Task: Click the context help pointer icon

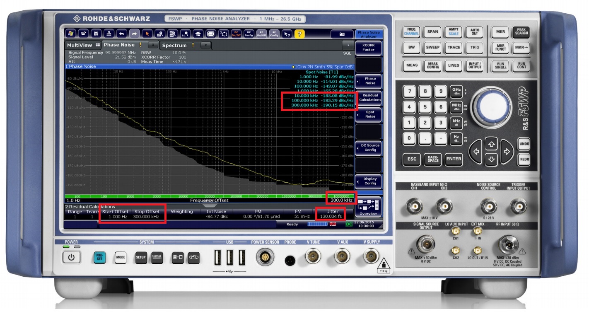Action: (x=287, y=34)
